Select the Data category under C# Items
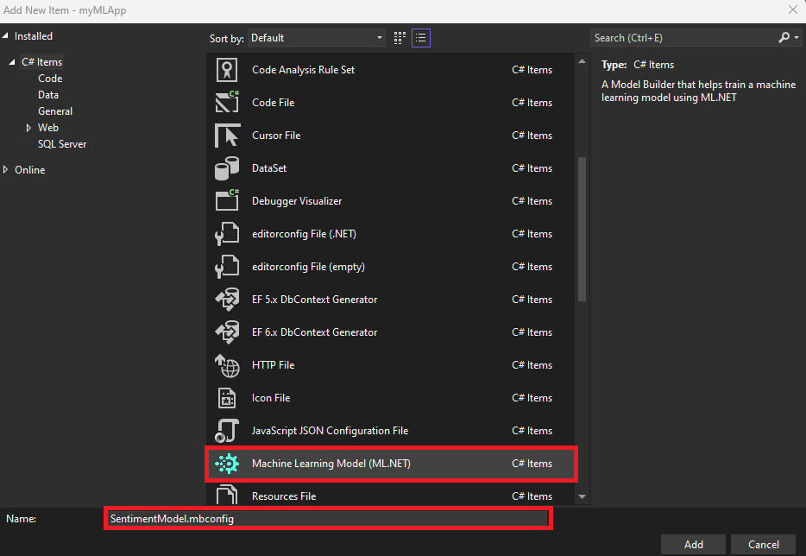 coord(47,94)
